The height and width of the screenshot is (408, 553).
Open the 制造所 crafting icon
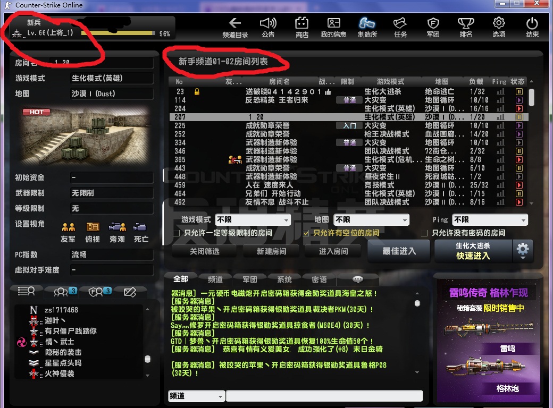click(x=367, y=23)
